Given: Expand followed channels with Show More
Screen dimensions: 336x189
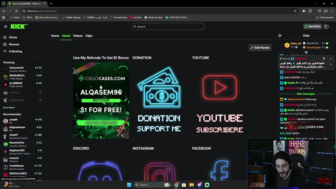Looking at the screenshot, I should [x=9, y=108].
